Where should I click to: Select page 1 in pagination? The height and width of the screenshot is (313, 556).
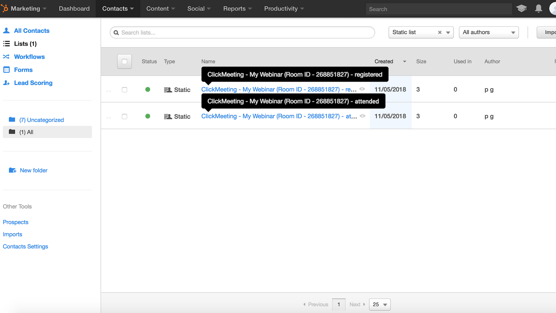click(x=339, y=304)
